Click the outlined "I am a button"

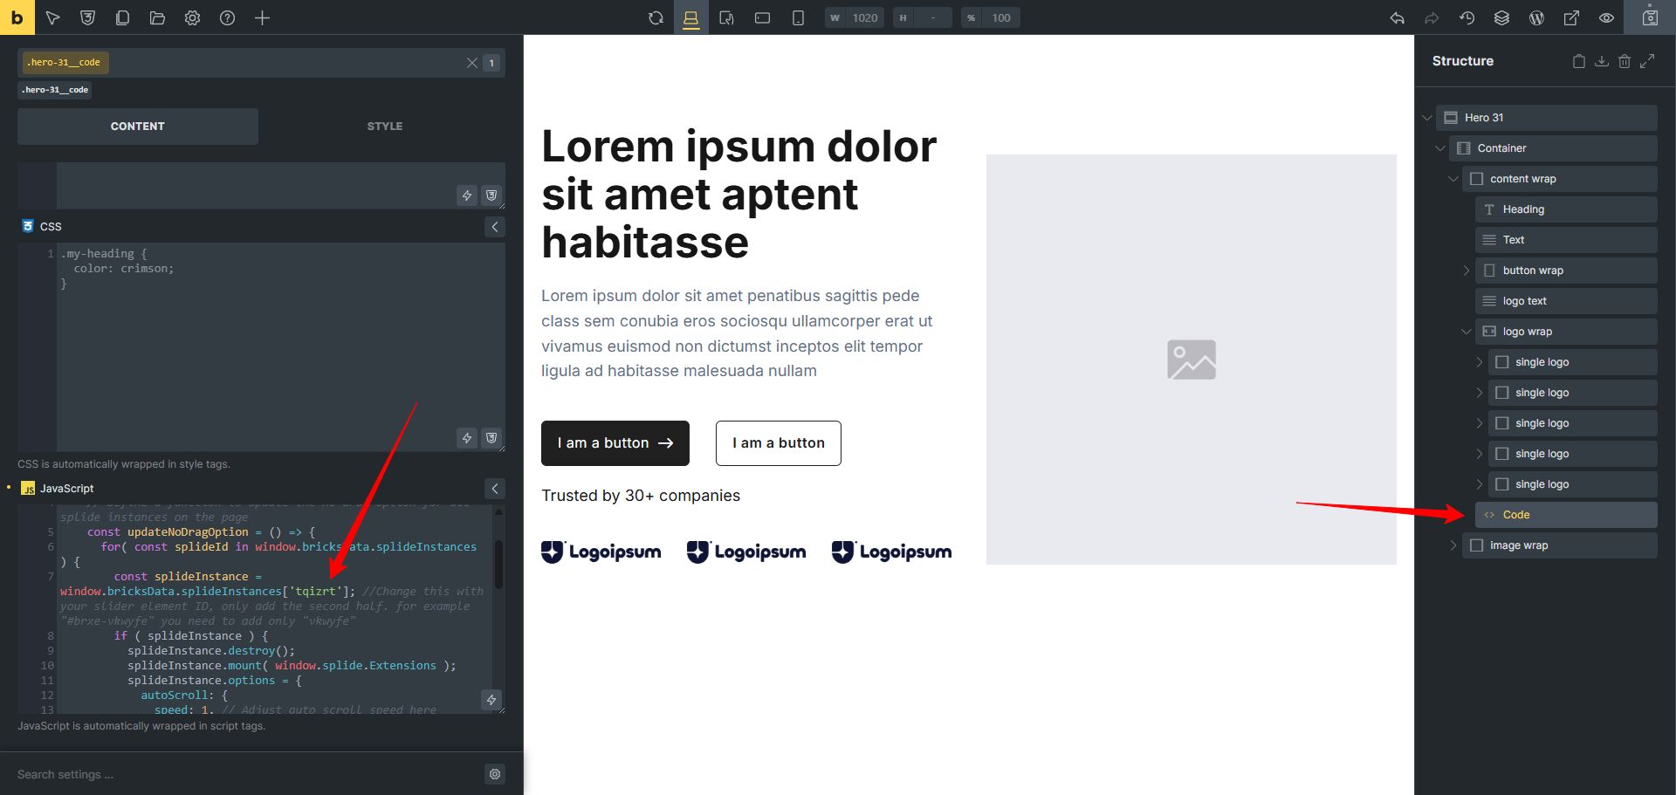[778, 443]
